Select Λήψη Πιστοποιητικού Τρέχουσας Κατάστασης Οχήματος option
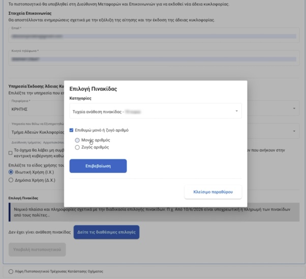This screenshot has width=306, height=279. click(11, 271)
